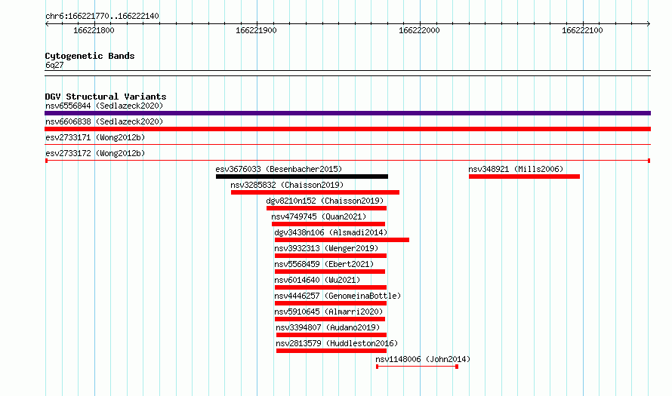
Task: Click dgv3438n106 (Alsmadi2014) label
Action: pyautogui.click(x=331, y=232)
